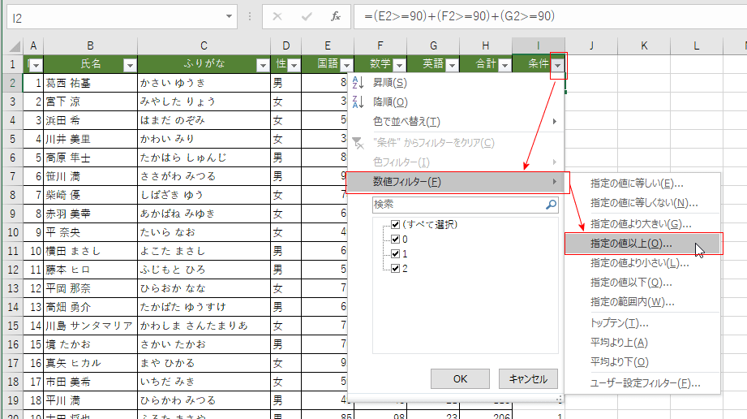The height and width of the screenshot is (419, 747).
Task: Select 指定の値より小さい(L)...
Action: point(642,263)
